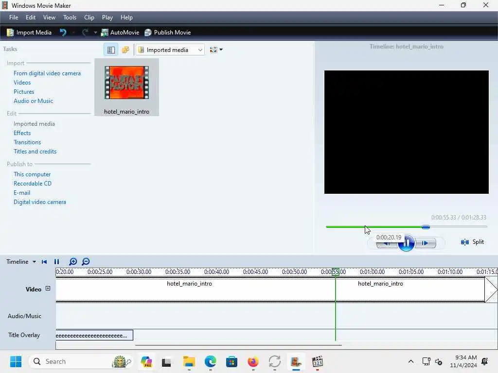Show hidden system tray icons

(410, 361)
